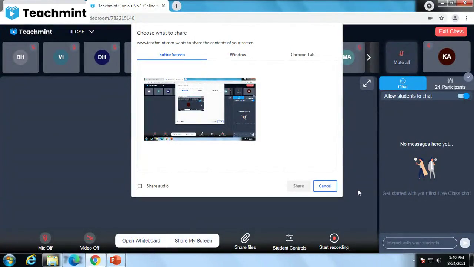
Task: Select the entire screen preview thumbnail
Action: pos(200,109)
